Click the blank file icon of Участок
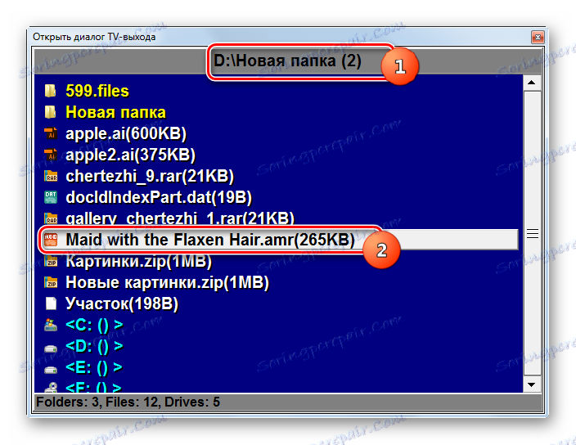The width and height of the screenshot is (576, 445). point(51,303)
